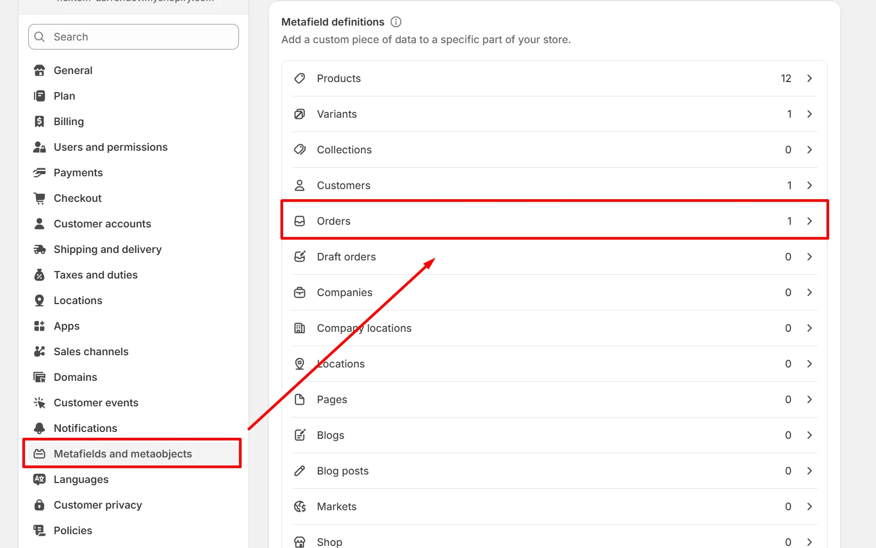This screenshot has width=876, height=548.
Task: Focus the settings Search field
Action: (x=133, y=37)
